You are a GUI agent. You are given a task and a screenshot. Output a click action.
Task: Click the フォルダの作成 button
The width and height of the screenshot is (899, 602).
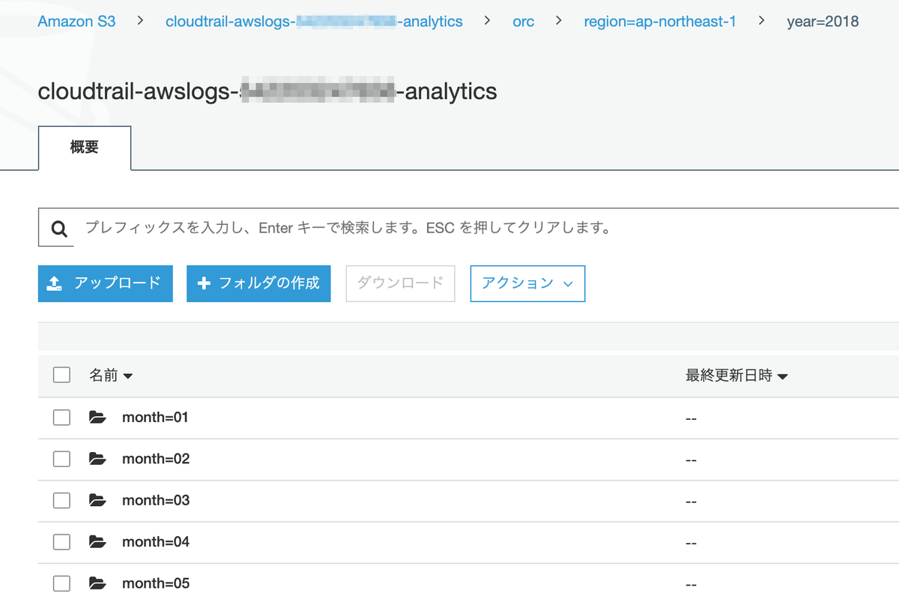(x=258, y=283)
